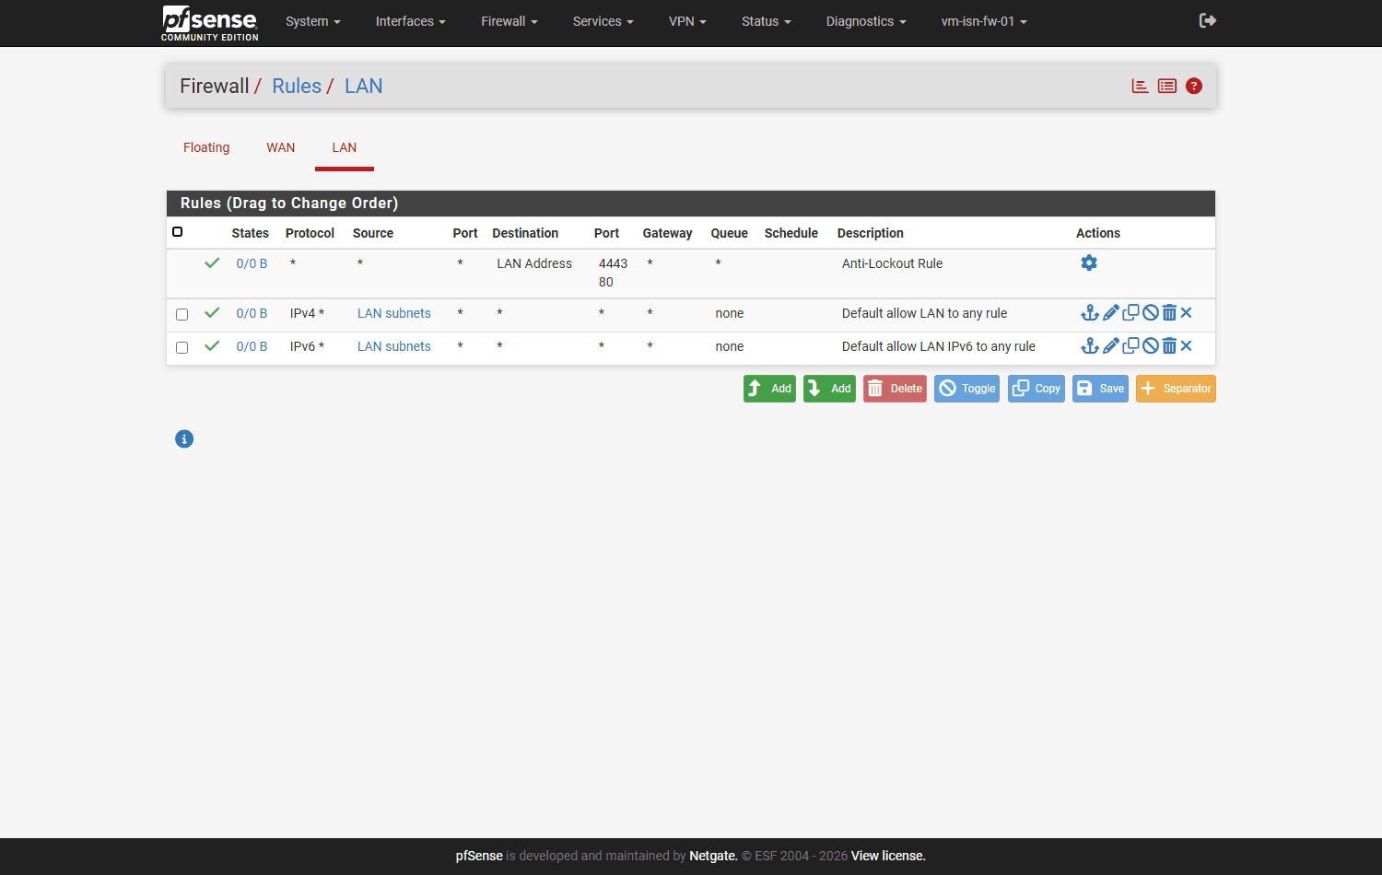
Task: Check the IPv4 LAN subnets rule checkbox
Action: pyautogui.click(x=182, y=314)
